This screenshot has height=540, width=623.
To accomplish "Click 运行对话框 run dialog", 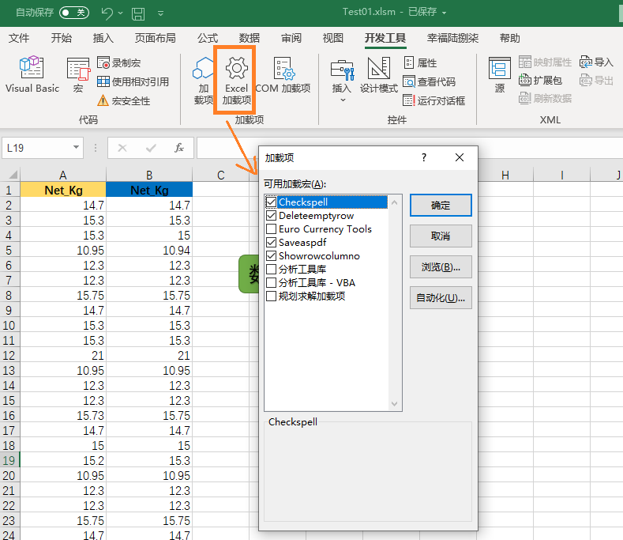I will click(x=433, y=100).
